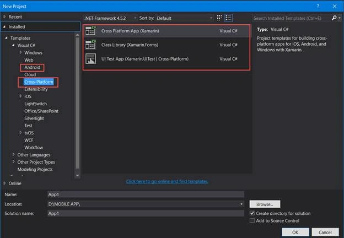Select the Silverlight template category
Screen dimensions: 344x238
click(34, 118)
